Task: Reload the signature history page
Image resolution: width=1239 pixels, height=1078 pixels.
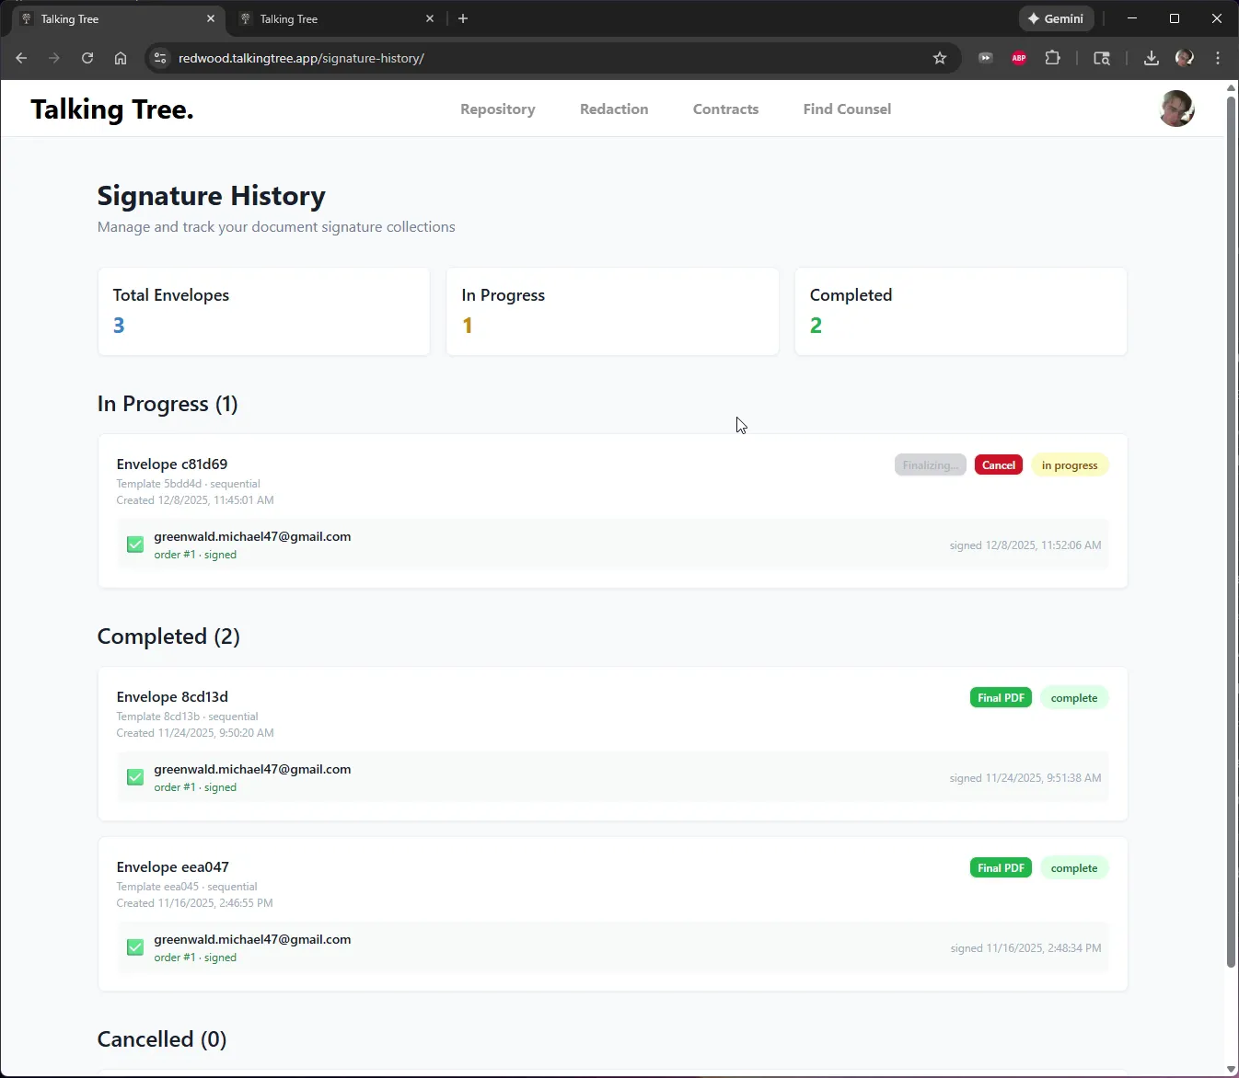Action: click(87, 58)
